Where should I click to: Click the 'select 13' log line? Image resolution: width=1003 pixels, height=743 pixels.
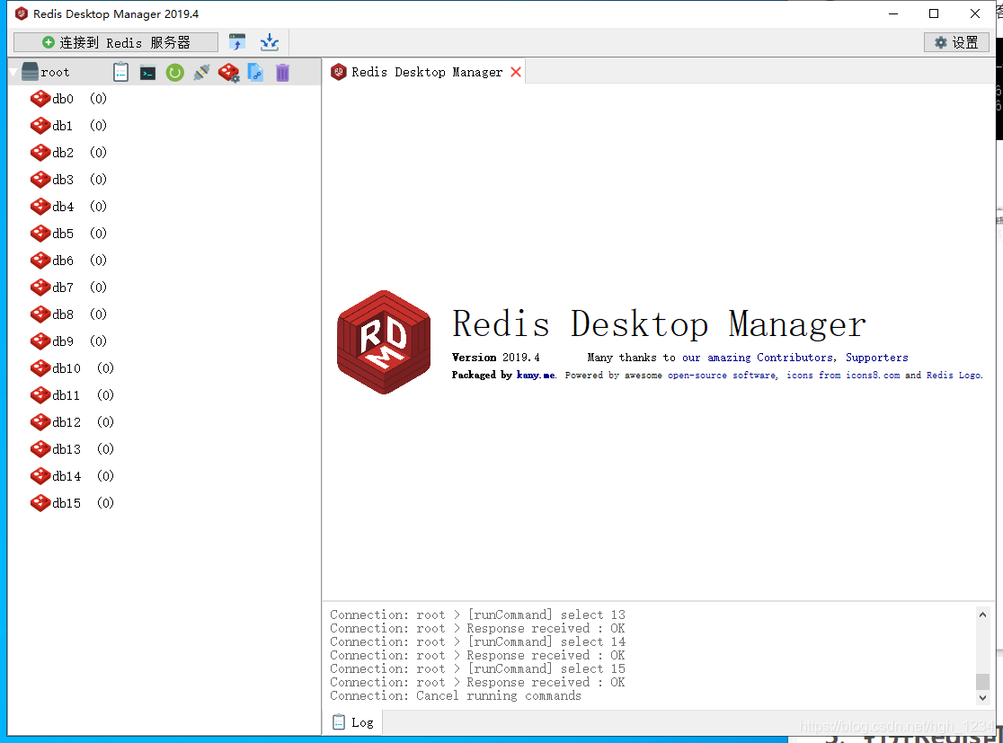478,615
